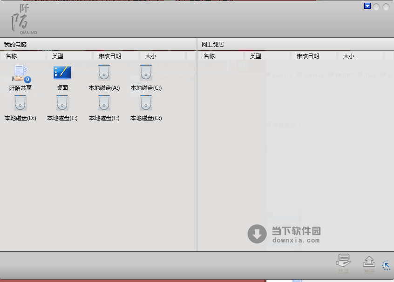This screenshot has width=394, height=282.
Task: Sort 我的电脑 list by 大小 column
Action: pos(151,56)
